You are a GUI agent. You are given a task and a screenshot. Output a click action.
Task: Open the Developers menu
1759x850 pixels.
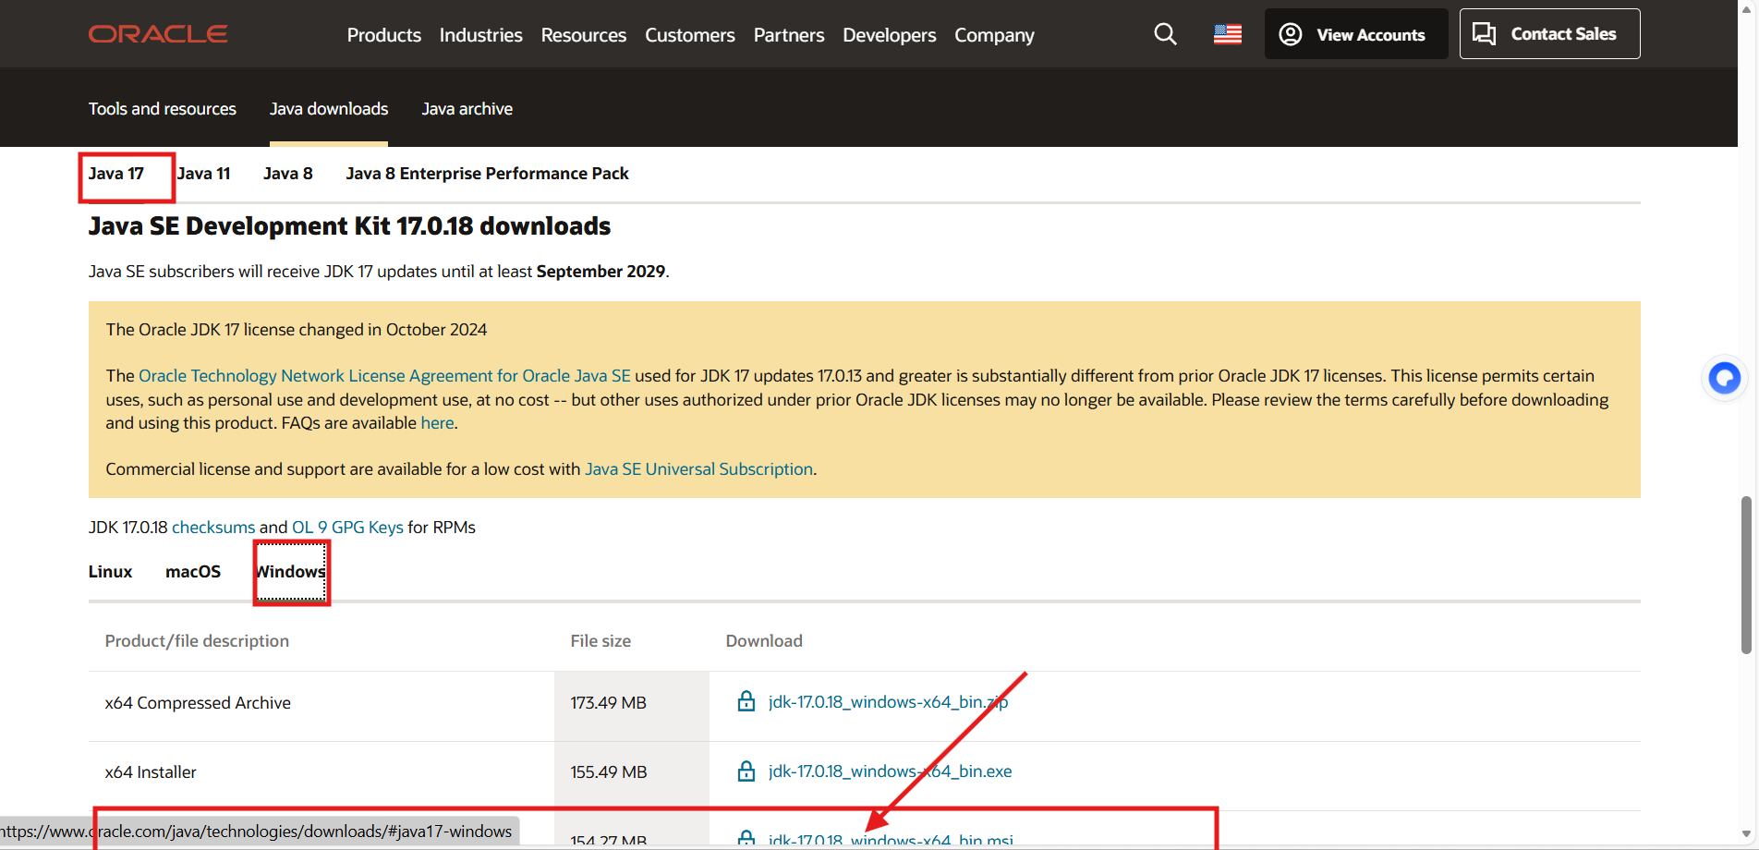tap(890, 35)
